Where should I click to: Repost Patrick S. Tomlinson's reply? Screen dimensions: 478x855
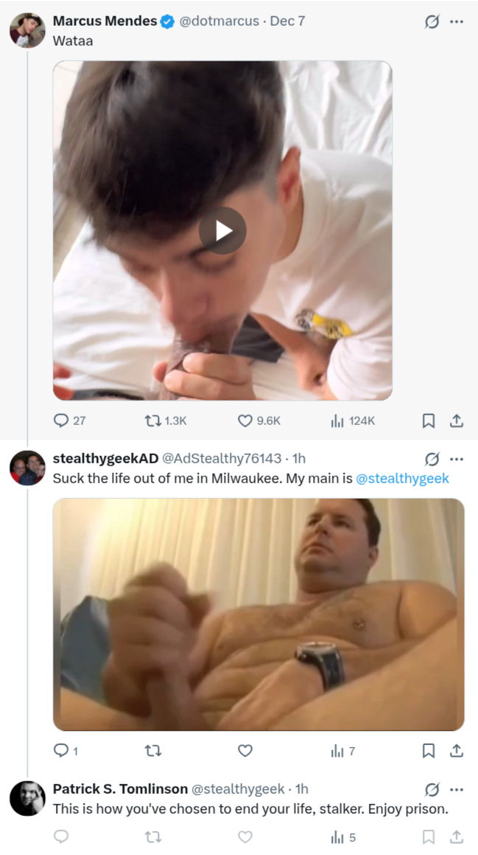coord(153,837)
